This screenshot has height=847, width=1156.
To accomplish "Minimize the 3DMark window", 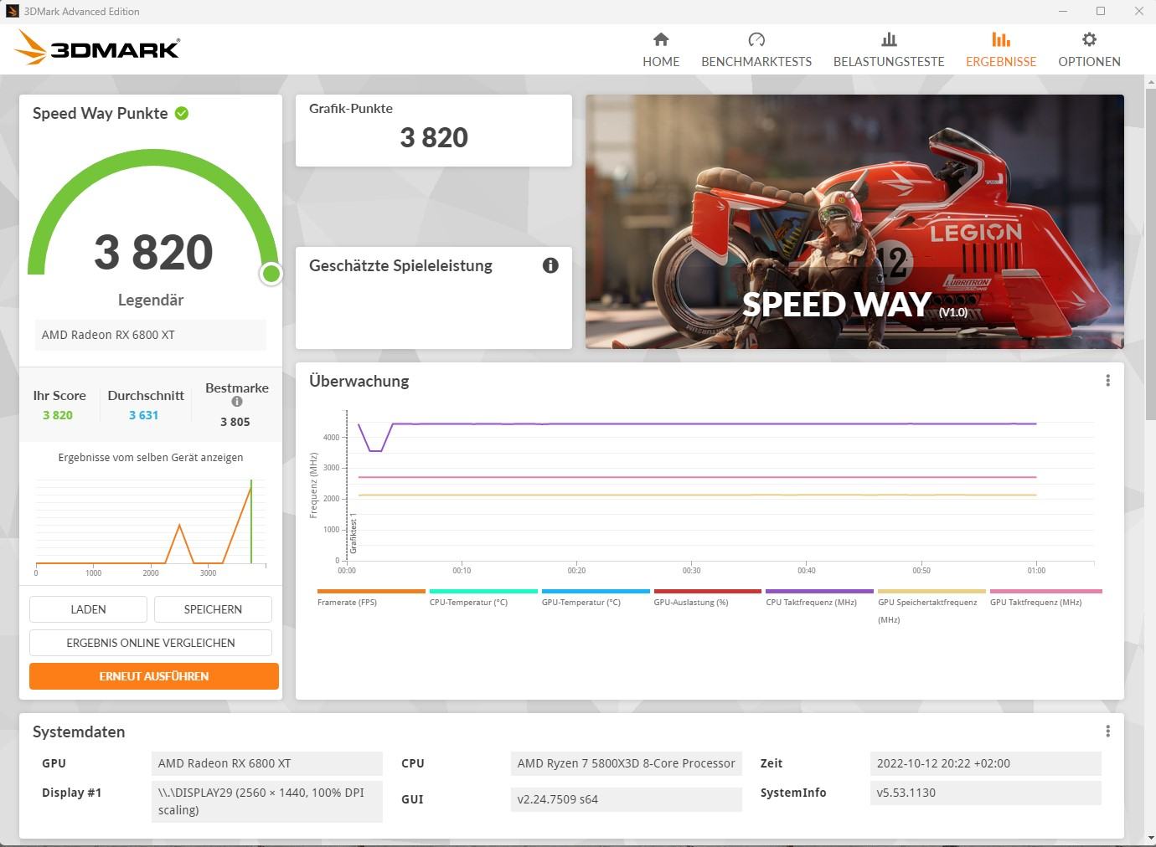I will click(x=1062, y=11).
